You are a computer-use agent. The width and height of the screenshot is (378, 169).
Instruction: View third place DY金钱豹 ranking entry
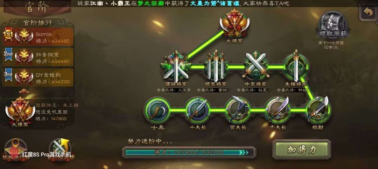[x=38, y=77]
